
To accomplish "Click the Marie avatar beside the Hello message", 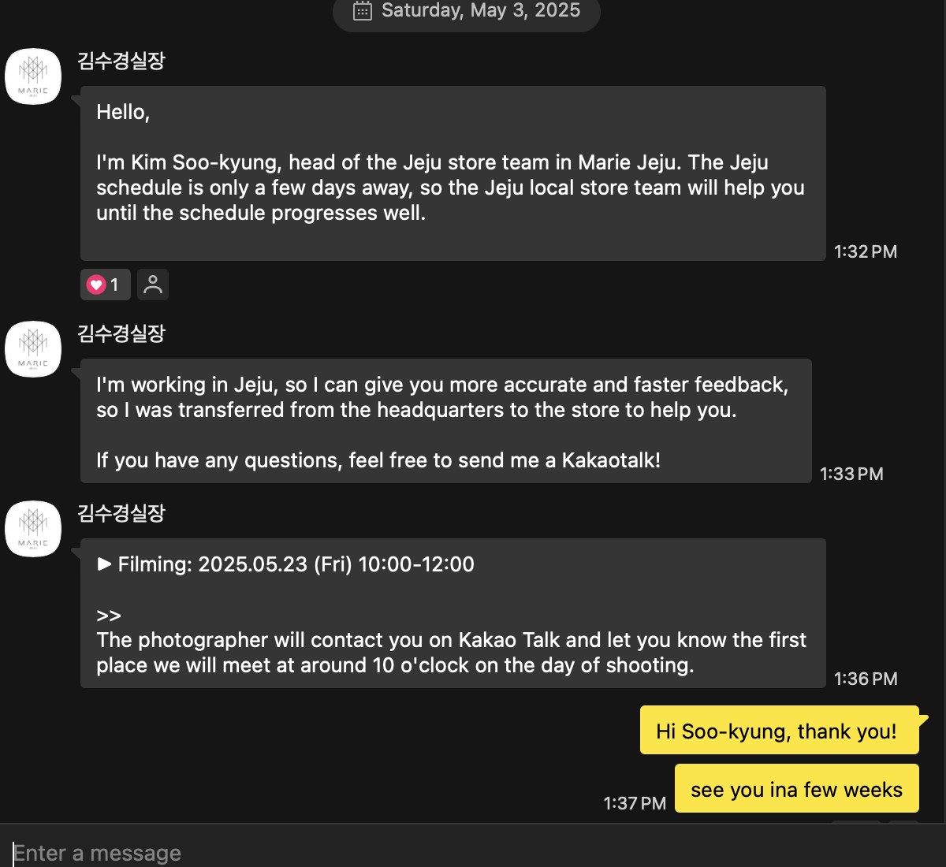I will coord(33,76).
